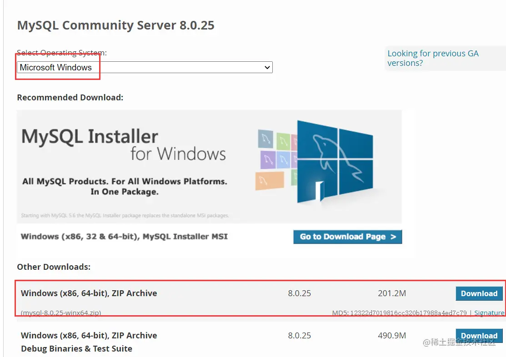Screen dimensions: 506x357
Task: Click the Go to Download Page button
Action: pos(347,237)
